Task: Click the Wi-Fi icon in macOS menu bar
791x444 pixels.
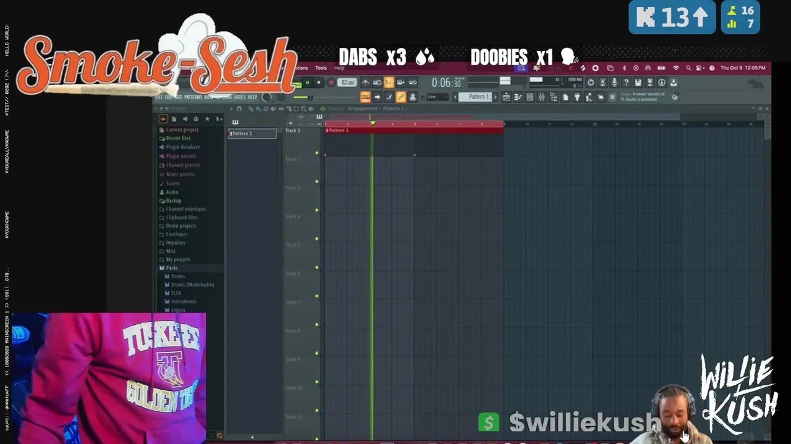Action: pos(676,68)
